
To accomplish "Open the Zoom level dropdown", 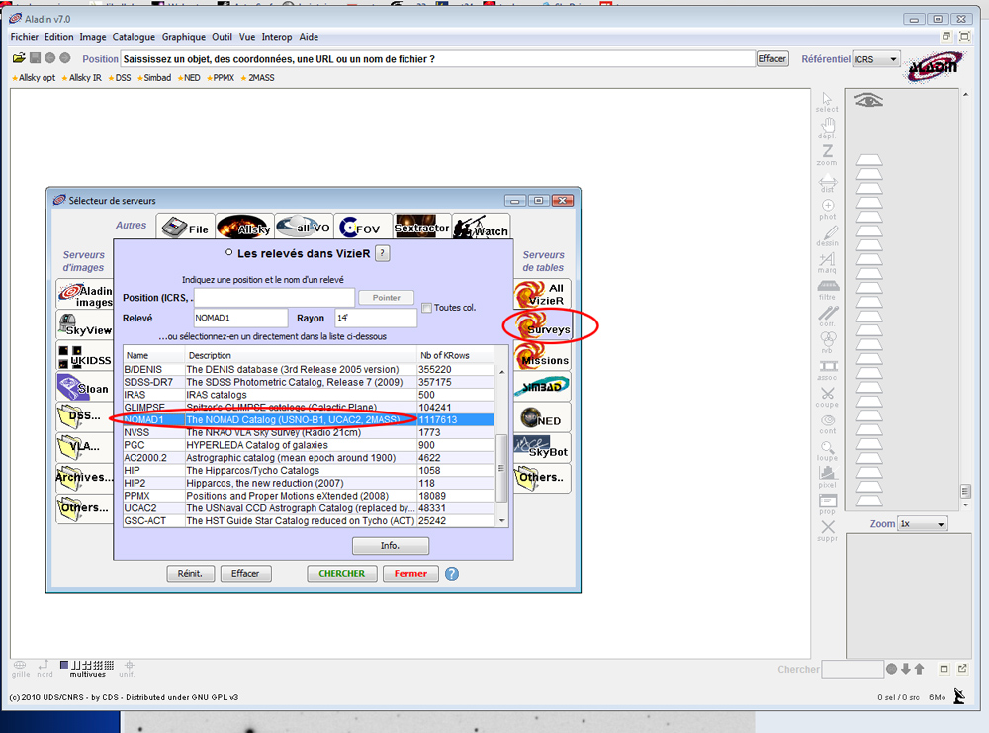I will [x=922, y=523].
